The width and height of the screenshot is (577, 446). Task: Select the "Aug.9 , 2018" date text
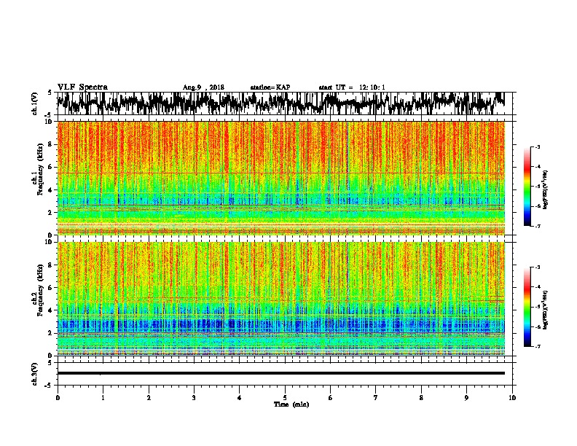(203, 87)
